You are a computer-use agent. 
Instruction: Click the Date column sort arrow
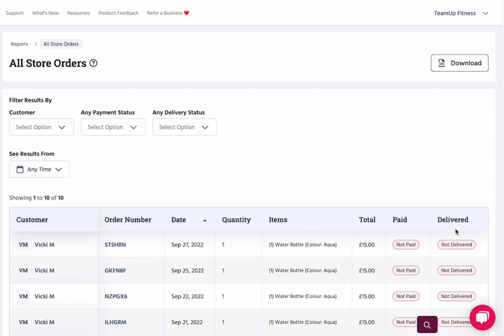click(205, 220)
